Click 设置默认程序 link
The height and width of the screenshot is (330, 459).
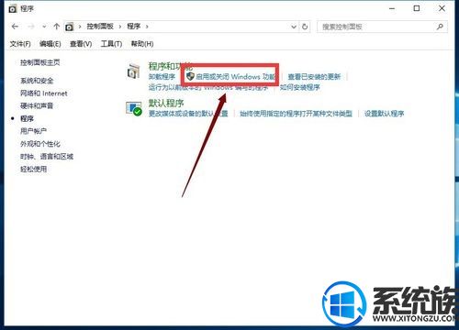pyautogui.click(x=384, y=114)
